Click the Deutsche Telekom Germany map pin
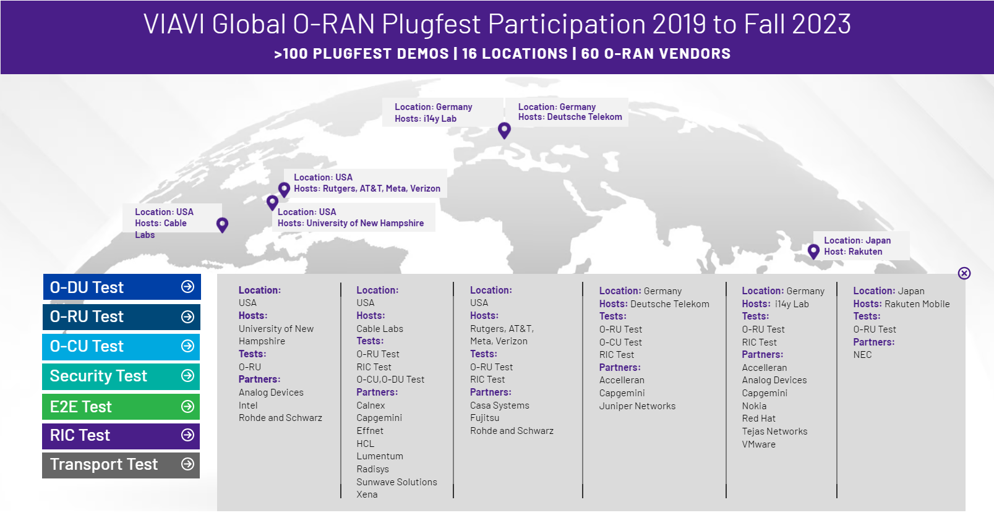This screenshot has height=531, width=994. (x=504, y=130)
